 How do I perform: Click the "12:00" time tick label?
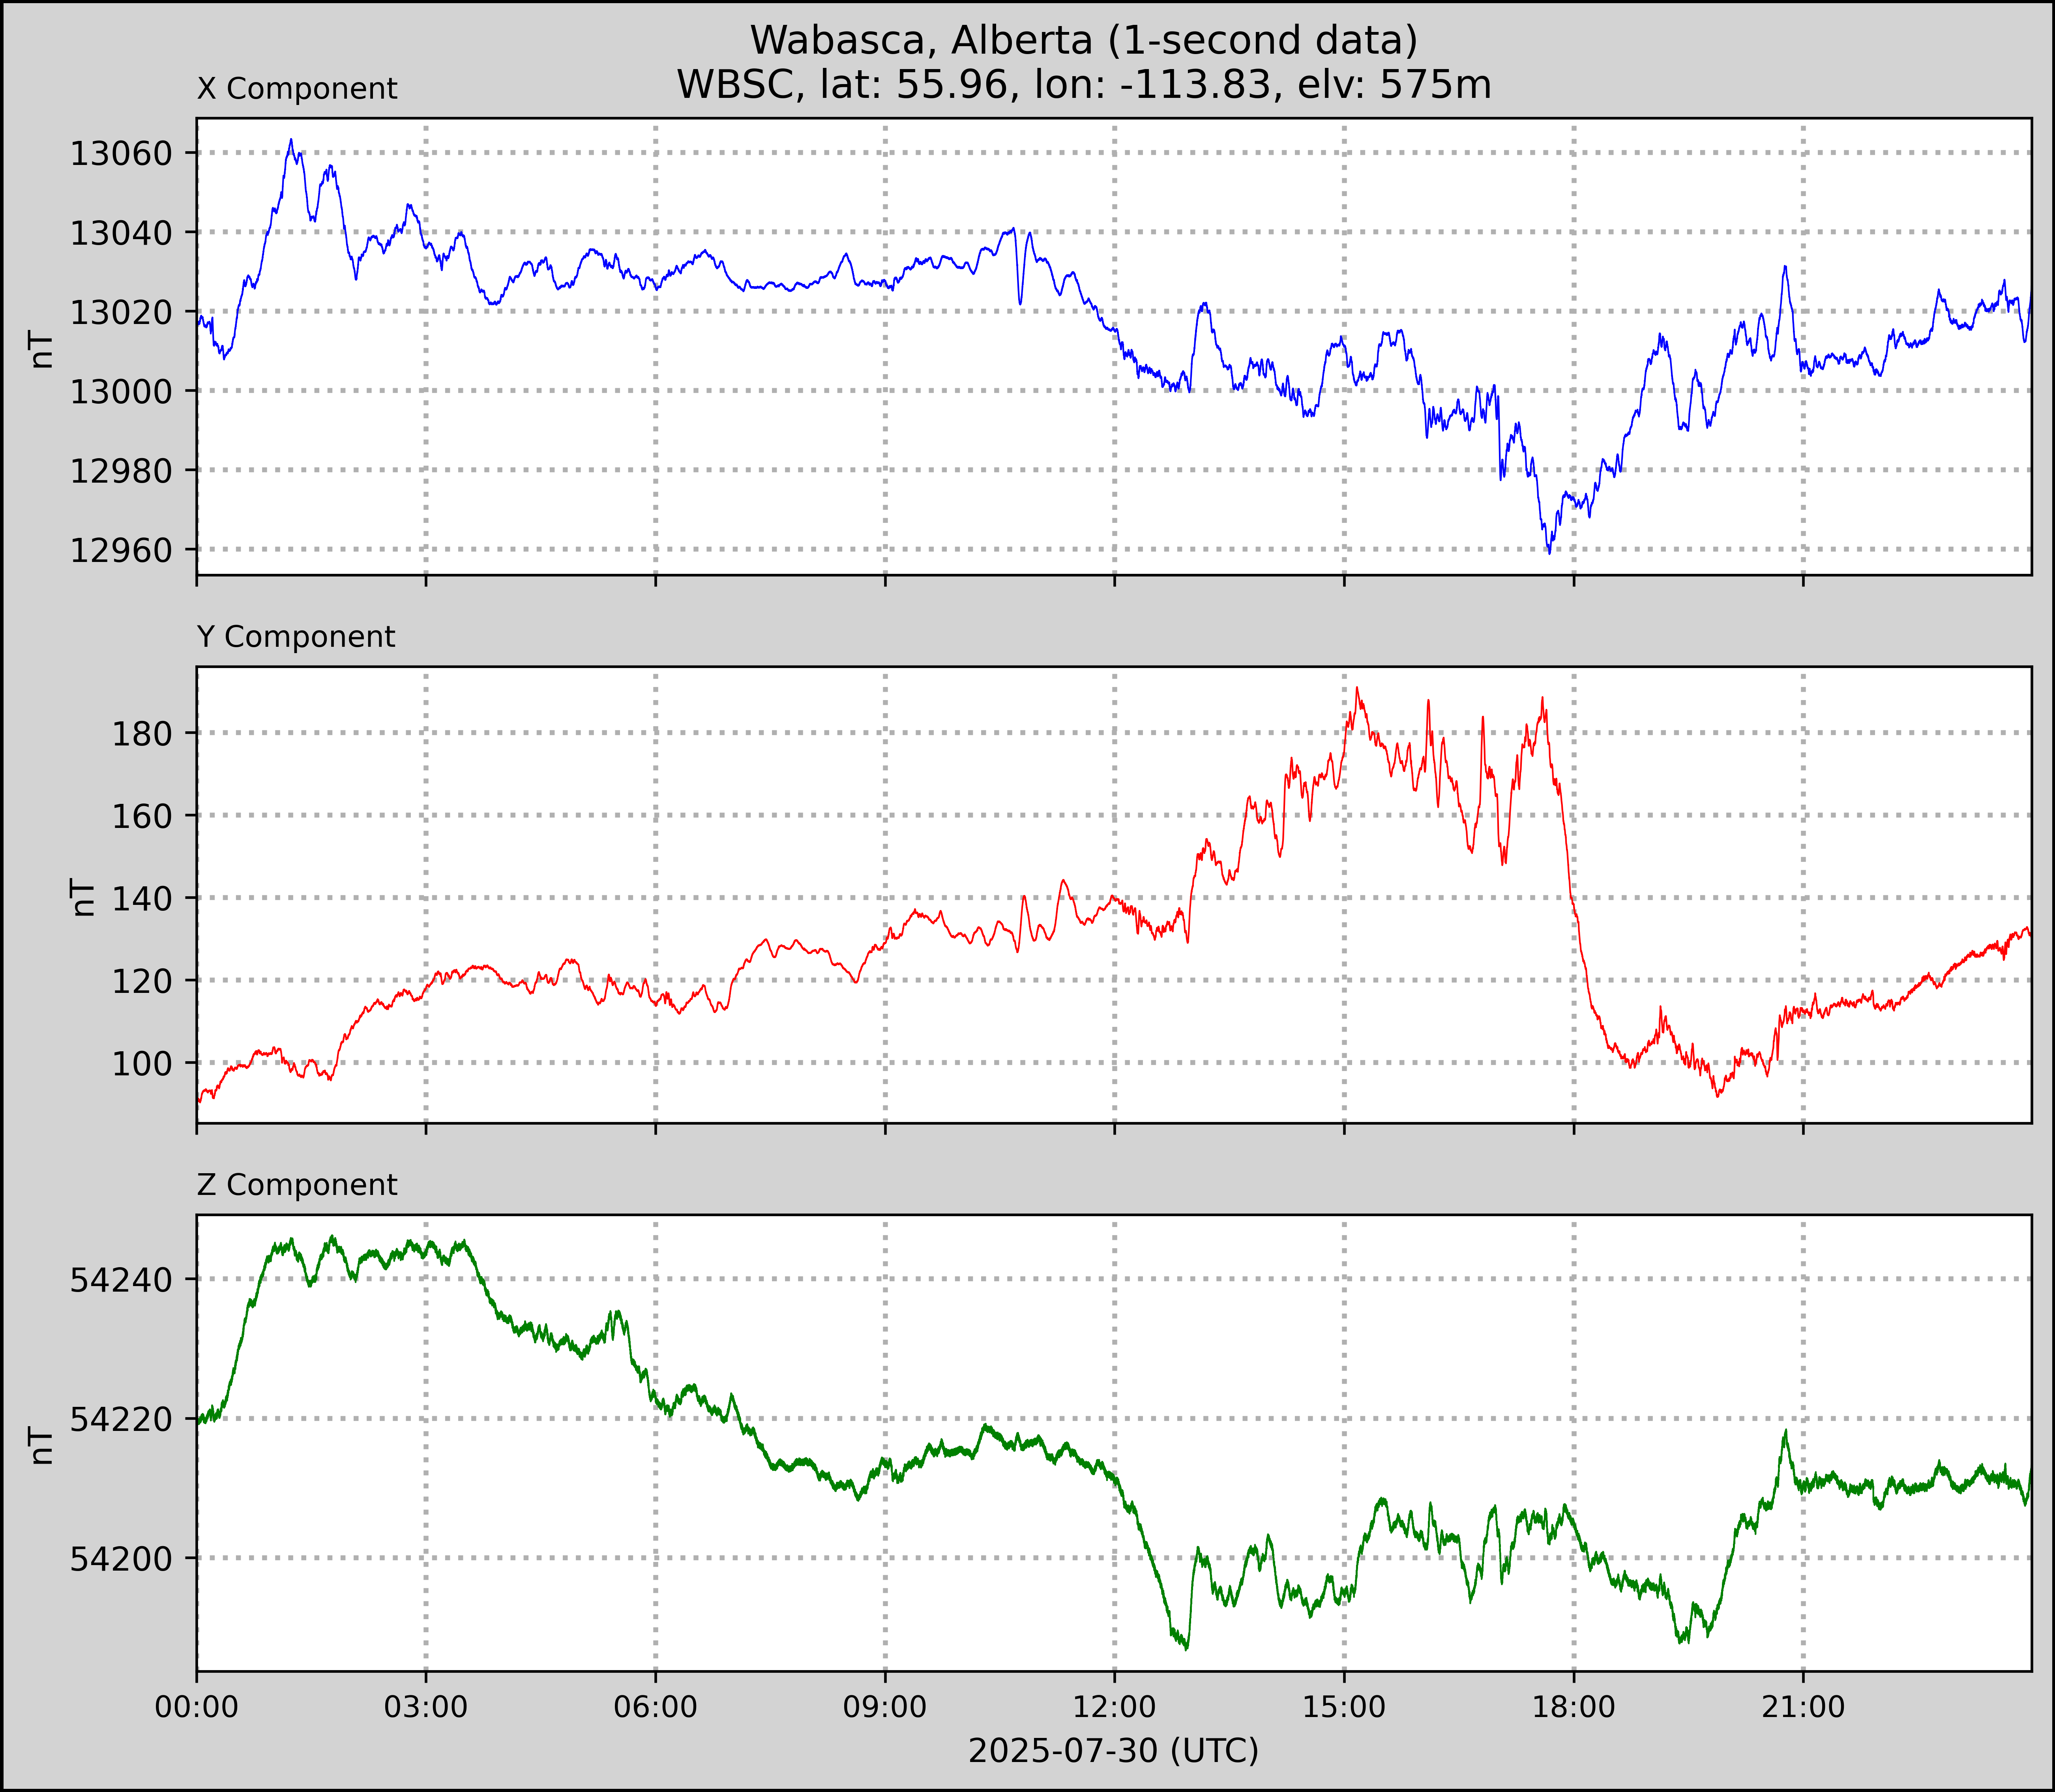[x=1115, y=1707]
